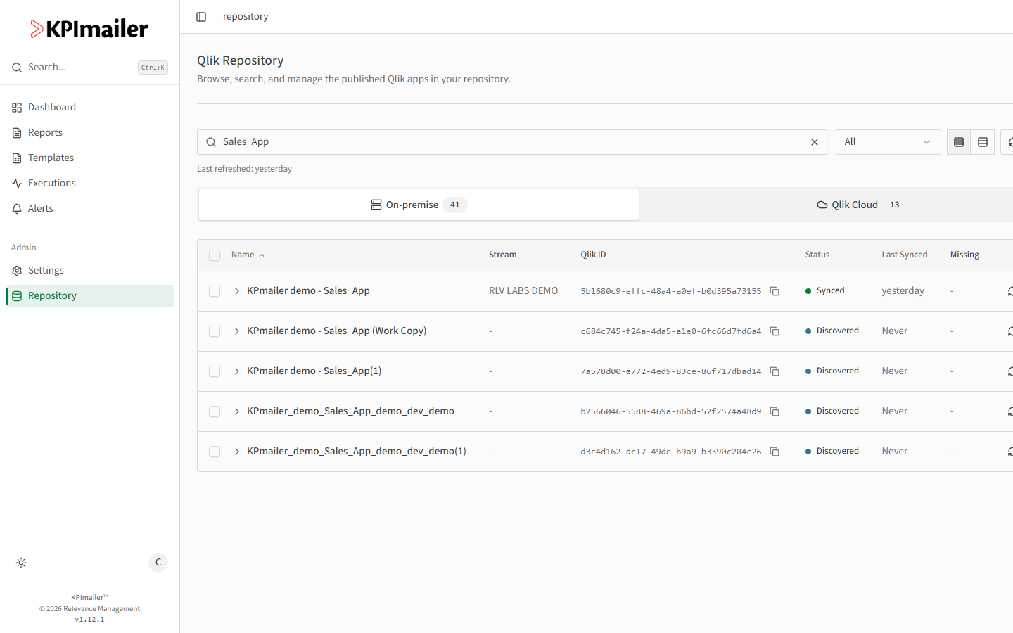Check KPmailer demo - Sales_App row checkbox
This screenshot has height=633, width=1013.
[x=215, y=291]
